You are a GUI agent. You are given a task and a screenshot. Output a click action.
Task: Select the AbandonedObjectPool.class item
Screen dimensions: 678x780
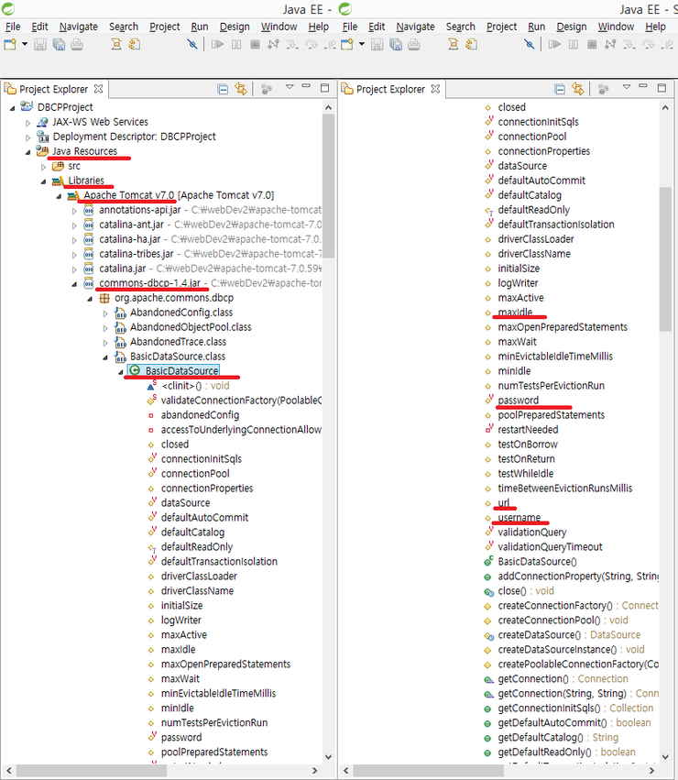[190, 327]
